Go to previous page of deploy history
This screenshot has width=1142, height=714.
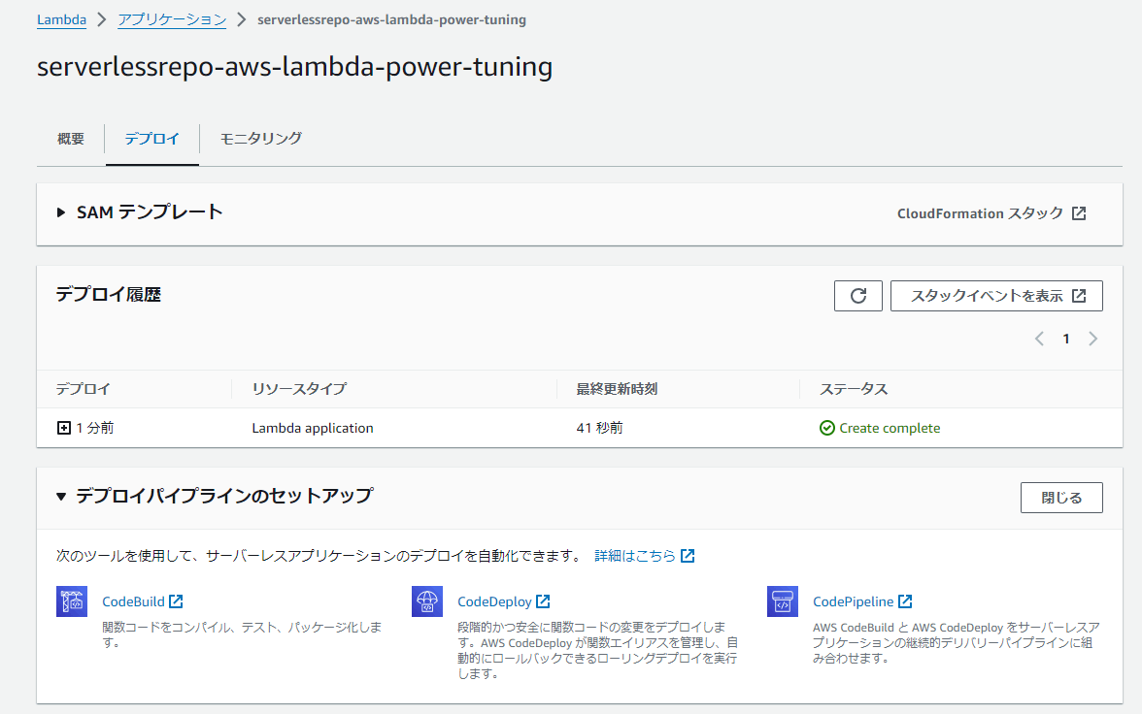tap(1039, 339)
